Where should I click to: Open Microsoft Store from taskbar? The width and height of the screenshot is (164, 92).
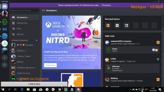pos(34,89)
